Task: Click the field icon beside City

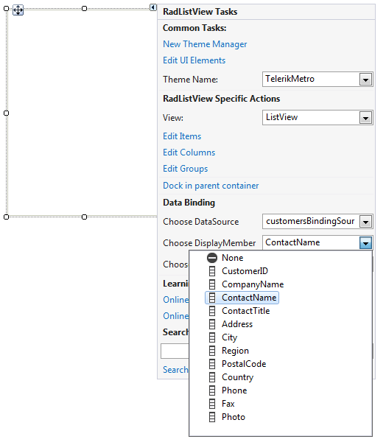Action: pos(212,337)
